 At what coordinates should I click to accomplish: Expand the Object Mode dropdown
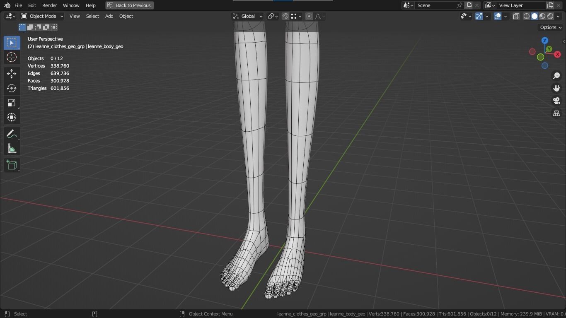tap(42, 16)
